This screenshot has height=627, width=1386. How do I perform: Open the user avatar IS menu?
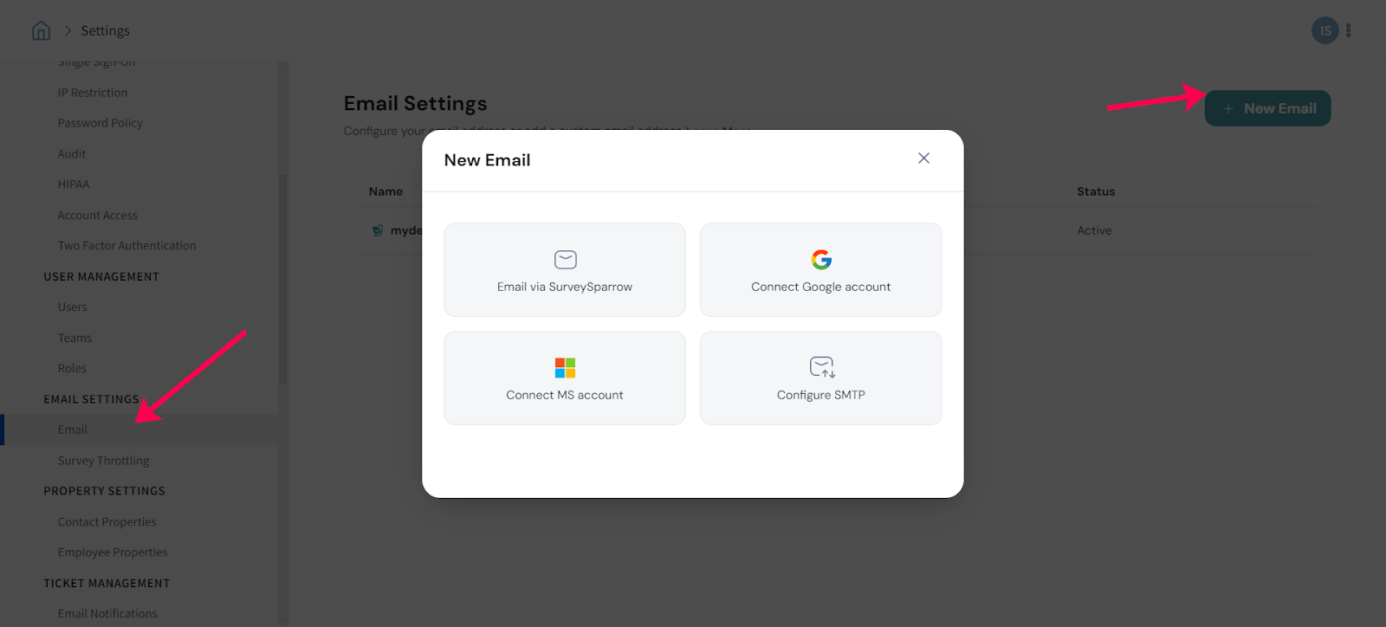click(x=1324, y=31)
